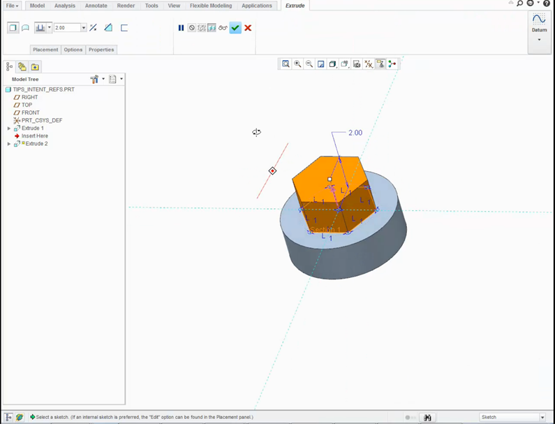Click the search magnifier icon in title area
The height and width of the screenshot is (426, 555).
tap(519, 3)
